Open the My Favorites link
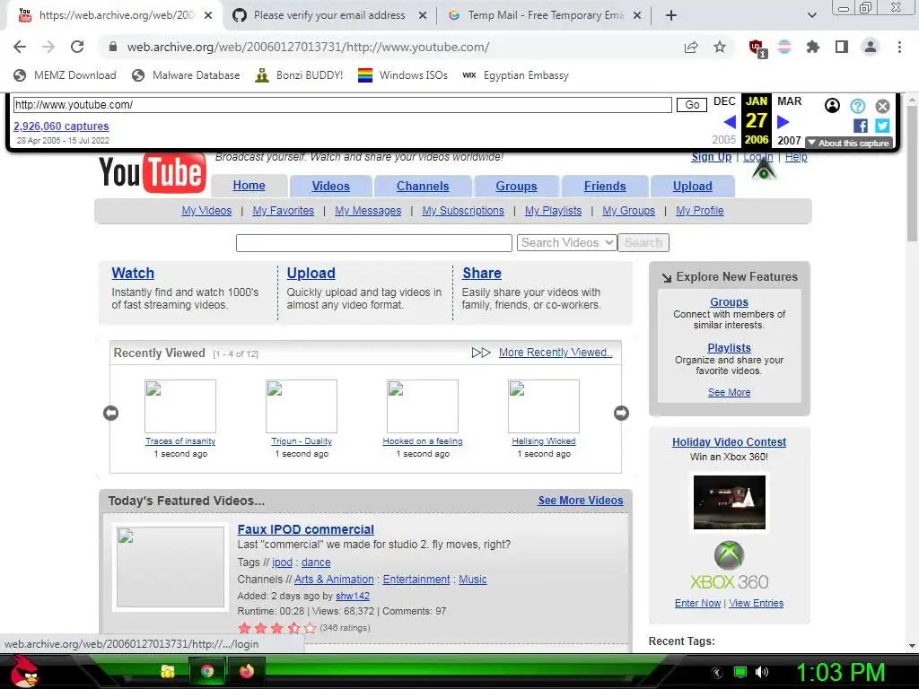Image resolution: width=919 pixels, height=689 pixels. pyautogui.click(x=283, y=210)
